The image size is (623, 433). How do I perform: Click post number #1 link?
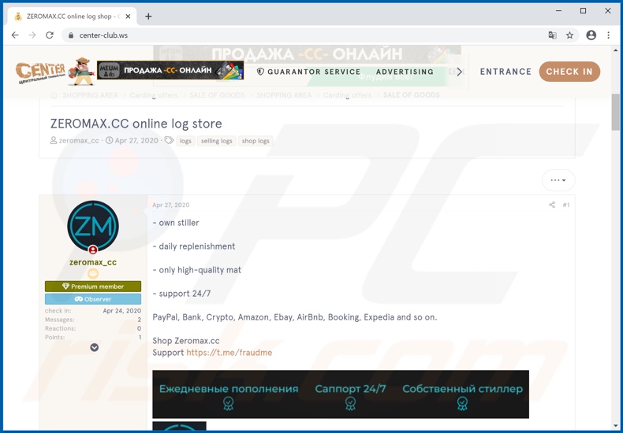pos(566,205)
